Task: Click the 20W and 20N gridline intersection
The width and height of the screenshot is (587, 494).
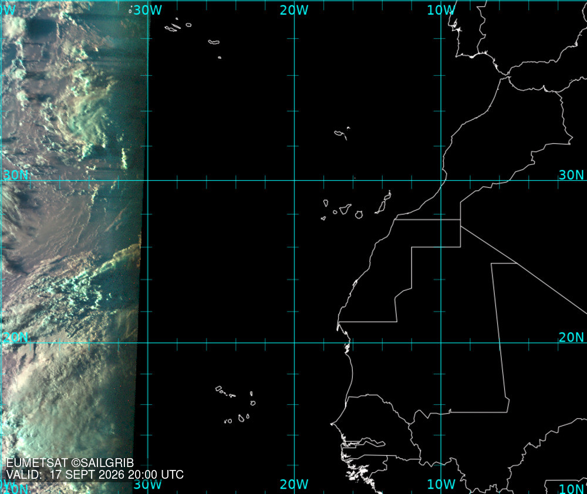Action: pyautogui.click(x=294, y=343)
